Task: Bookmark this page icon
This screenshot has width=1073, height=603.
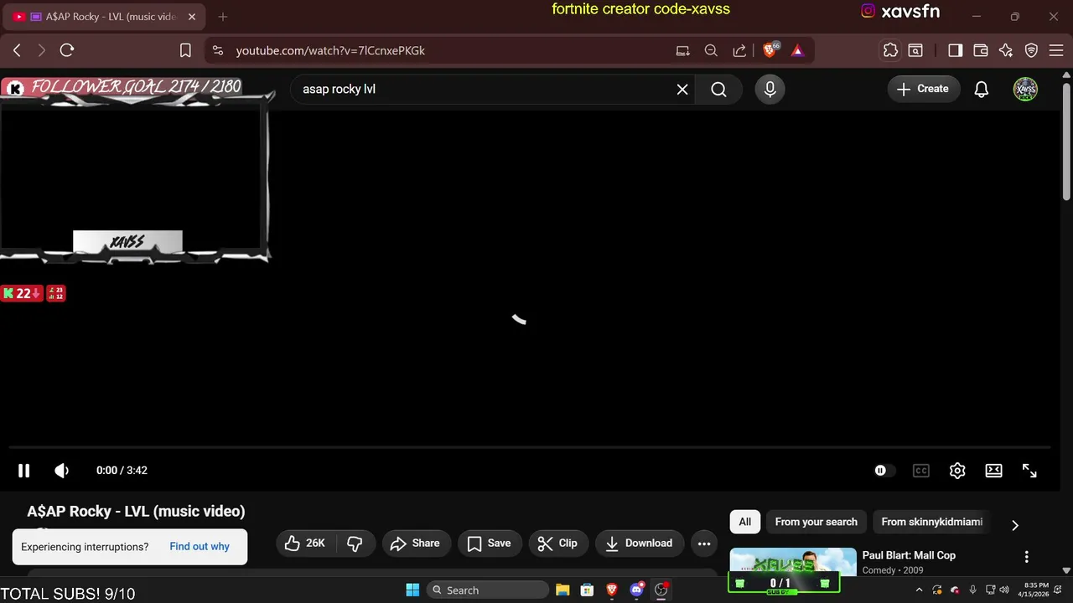Action: [185, 50]
